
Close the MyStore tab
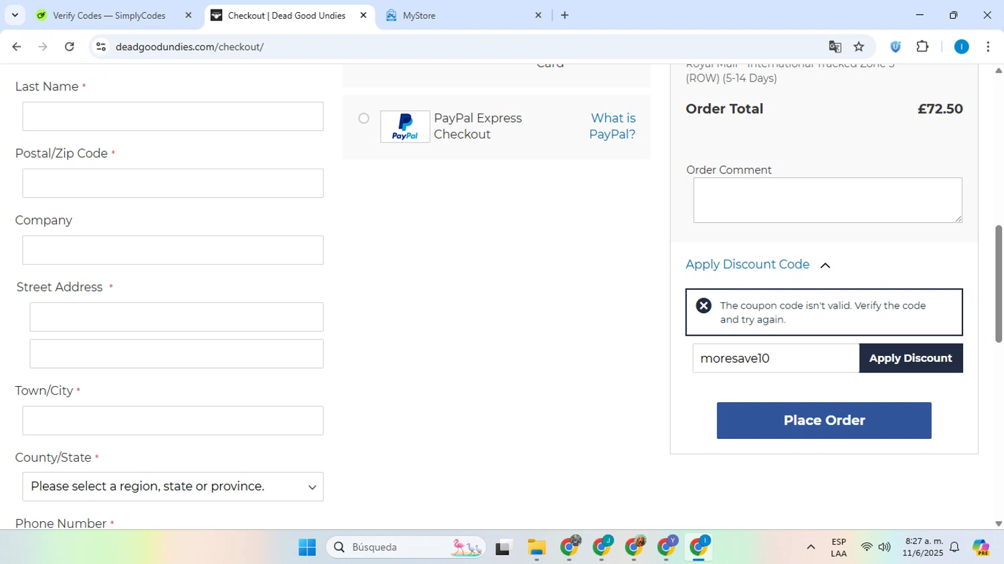point(538,15)
